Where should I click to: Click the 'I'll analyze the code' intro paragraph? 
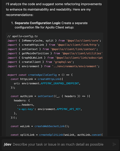54,10
